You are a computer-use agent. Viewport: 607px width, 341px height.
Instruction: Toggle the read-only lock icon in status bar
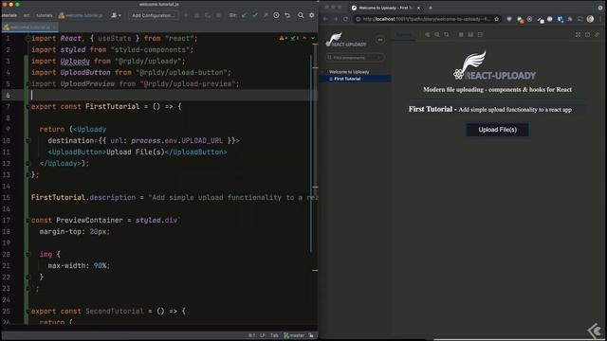[311, 335]
